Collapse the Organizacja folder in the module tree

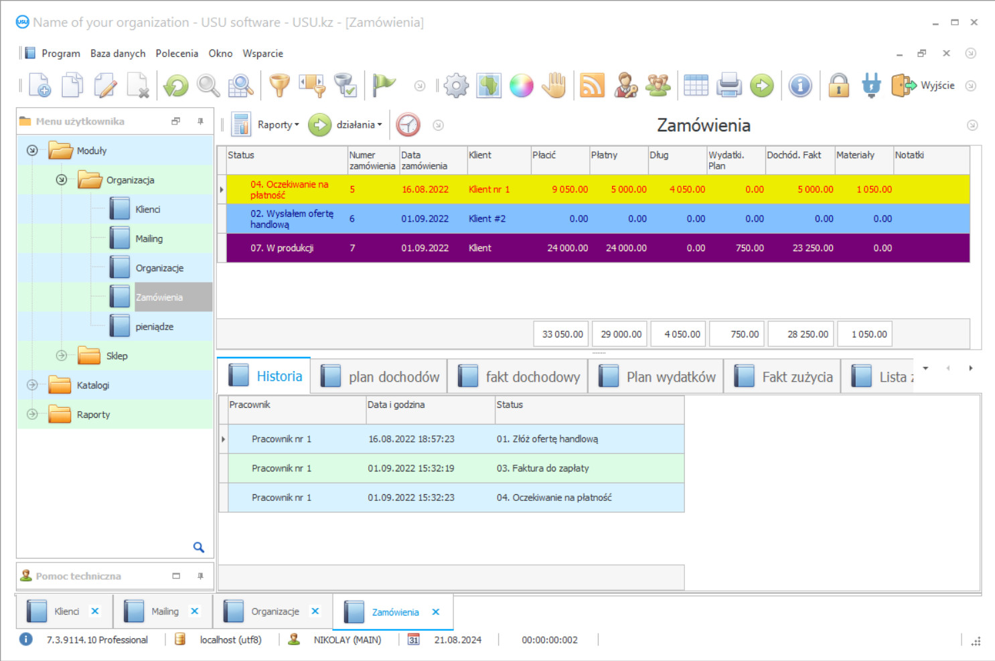pos(61,179)
